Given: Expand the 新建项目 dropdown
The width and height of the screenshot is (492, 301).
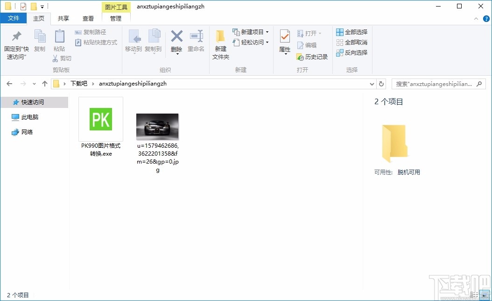Looking at the screenshot, I should tap(250, 32).
